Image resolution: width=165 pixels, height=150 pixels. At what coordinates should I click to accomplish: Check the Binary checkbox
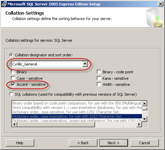(13, 72)
